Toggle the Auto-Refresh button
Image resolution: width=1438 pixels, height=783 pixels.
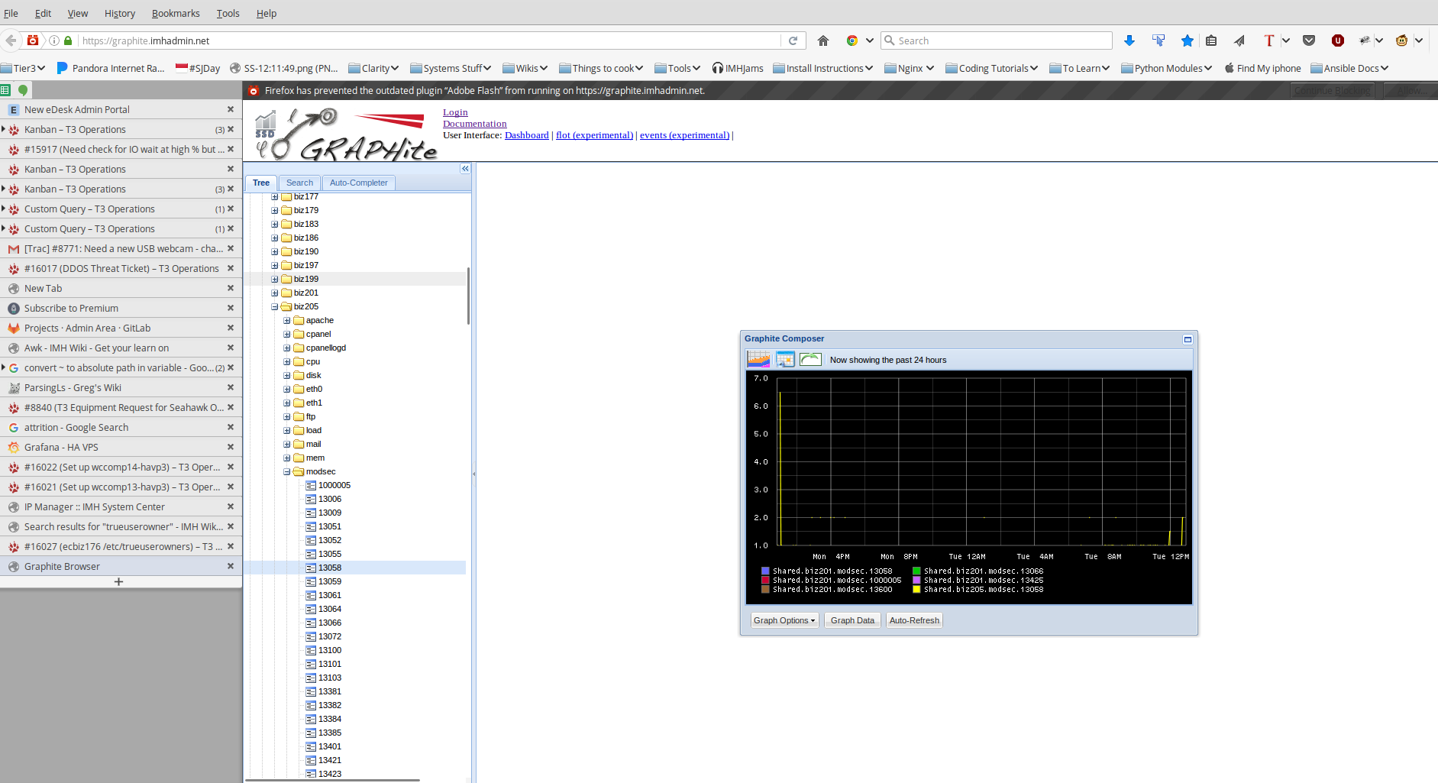coord(914,620)
